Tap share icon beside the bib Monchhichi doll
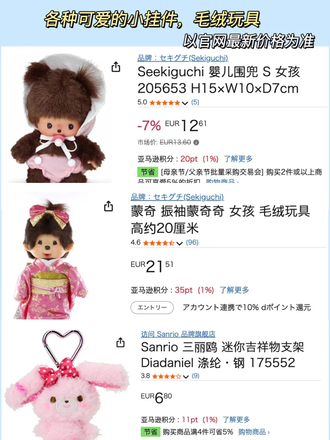330x440 pixels. point(116,67)
